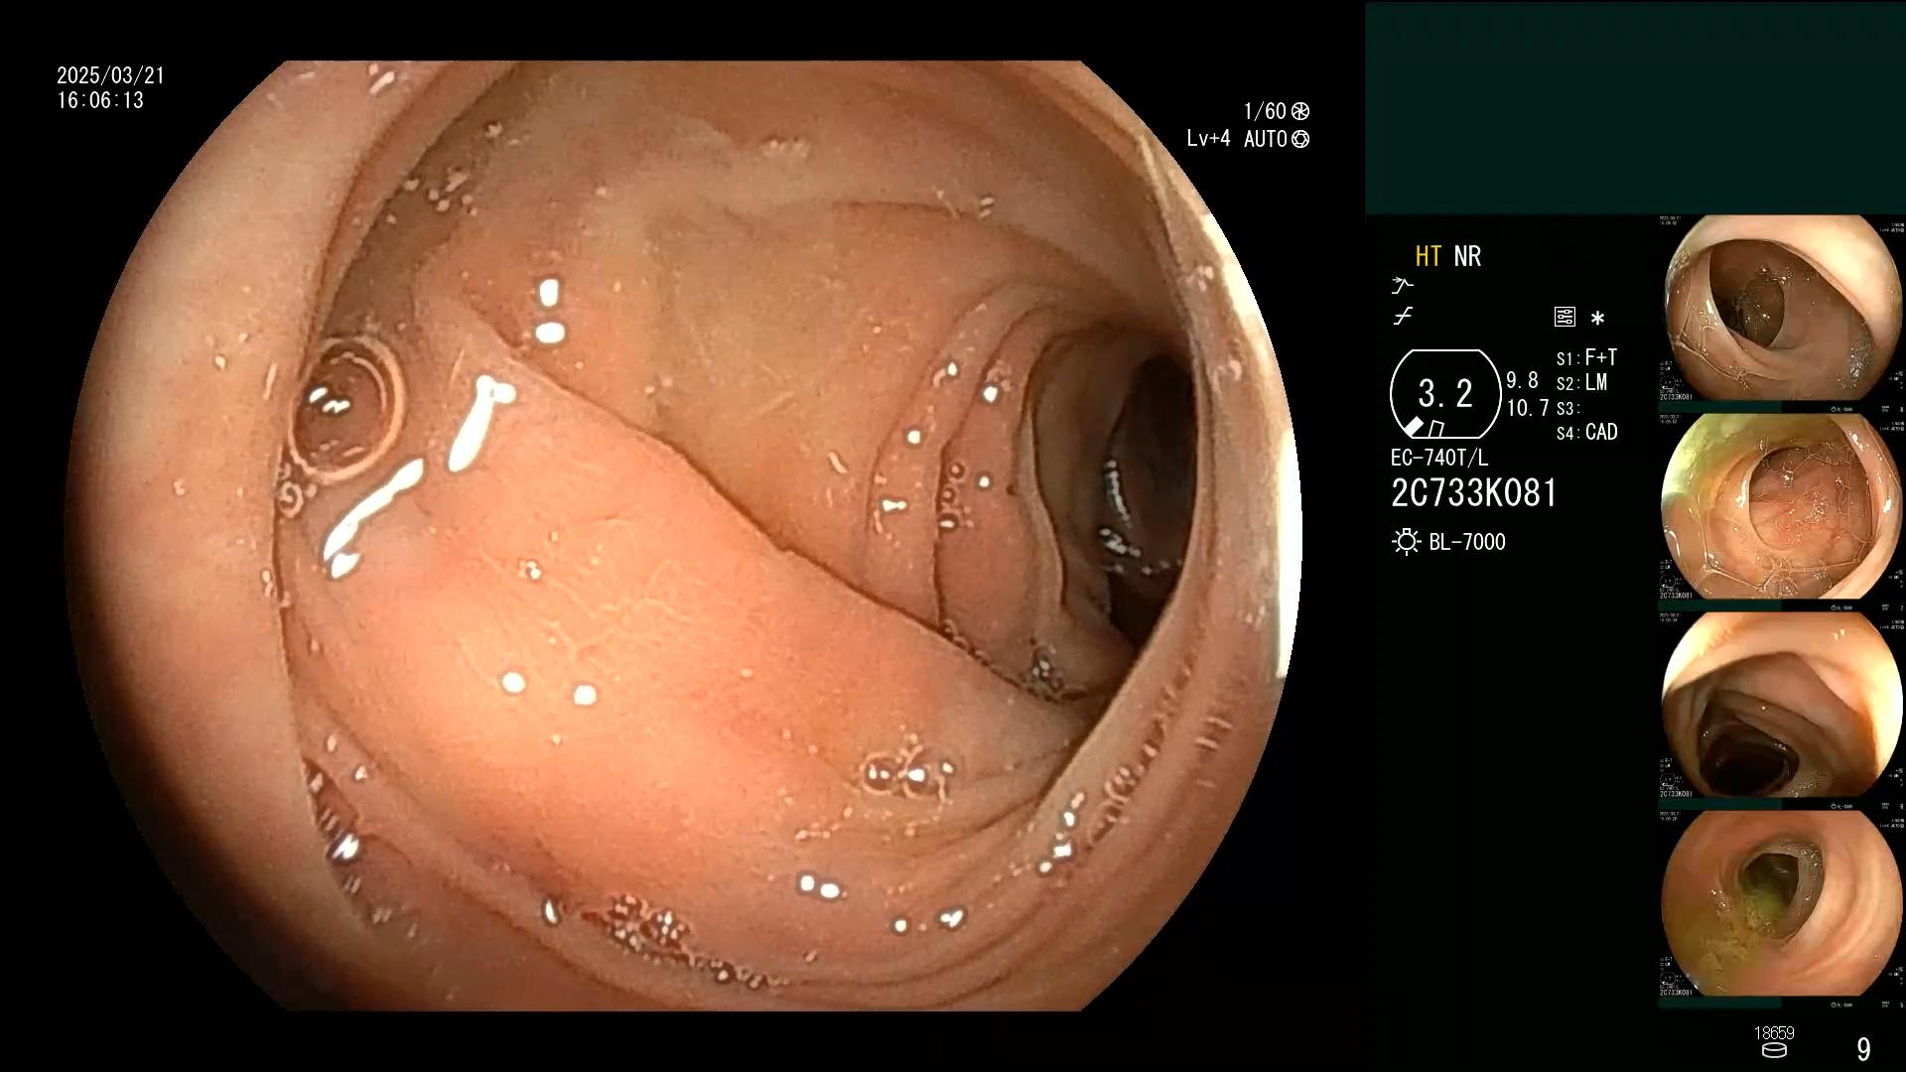Open the second thumbnail with yellowish bubbles
The width and height of the screenshot is (1906, 1072).
pyautogui.click(x=1782, y=506)
